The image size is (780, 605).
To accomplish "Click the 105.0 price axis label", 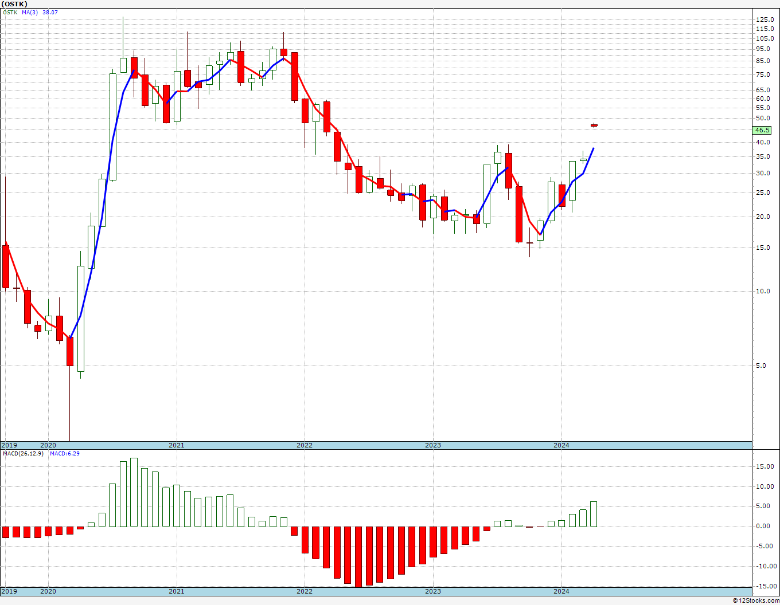I will click(x=765, y=38).
